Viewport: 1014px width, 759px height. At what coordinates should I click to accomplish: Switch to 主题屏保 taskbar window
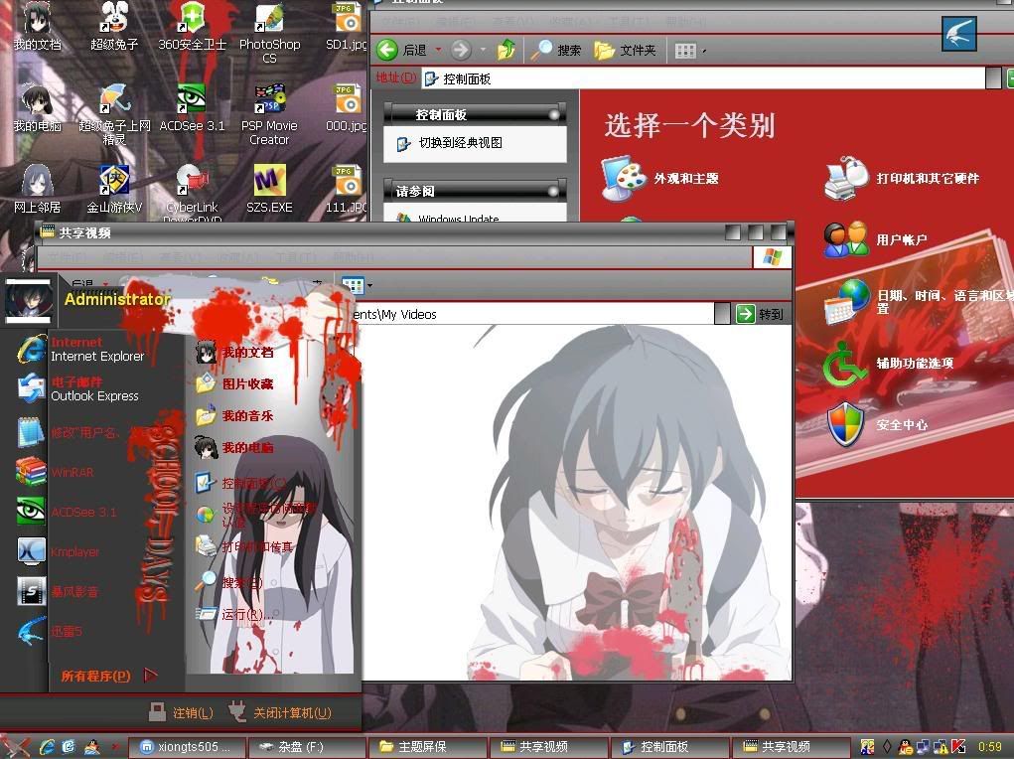[x=429, y=747]
